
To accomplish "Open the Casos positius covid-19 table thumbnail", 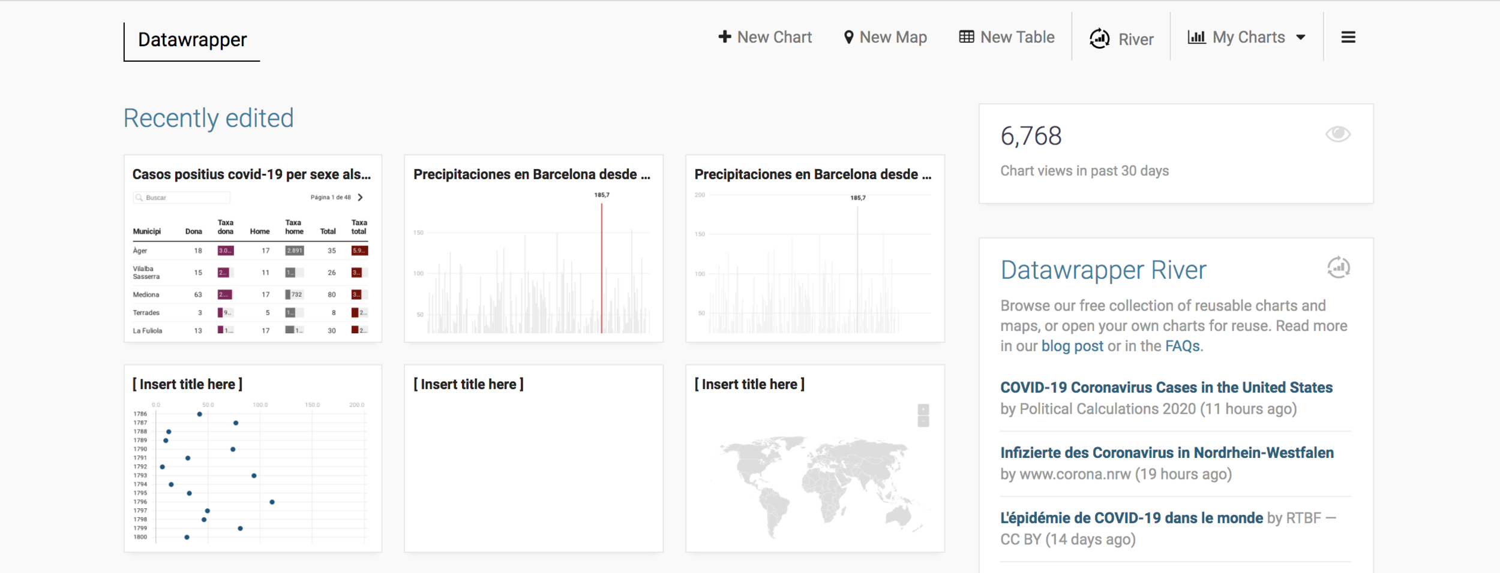I will point(253,249).
